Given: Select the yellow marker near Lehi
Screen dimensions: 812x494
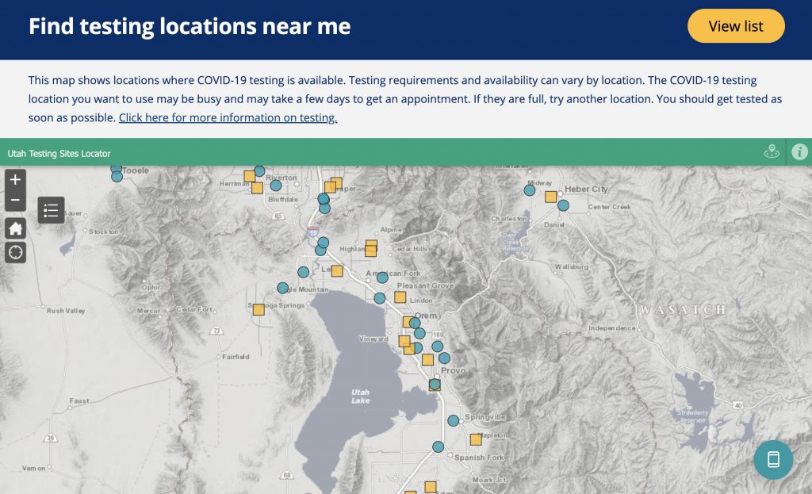Looking at the screenshot, I should 336,271.
